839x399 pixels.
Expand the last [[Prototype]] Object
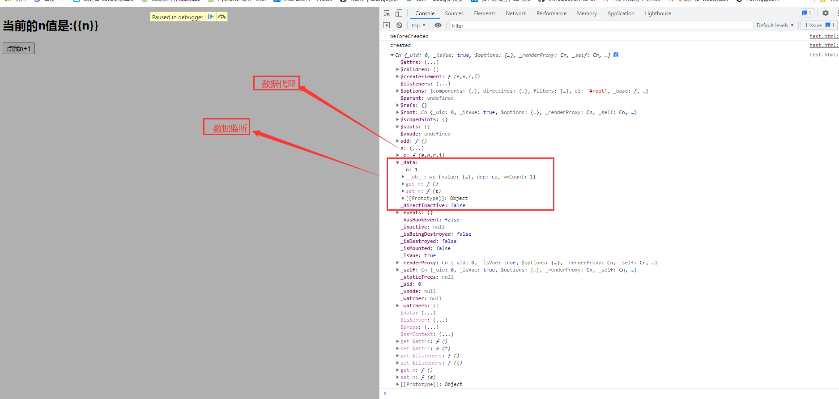click(x=397, y=385)
